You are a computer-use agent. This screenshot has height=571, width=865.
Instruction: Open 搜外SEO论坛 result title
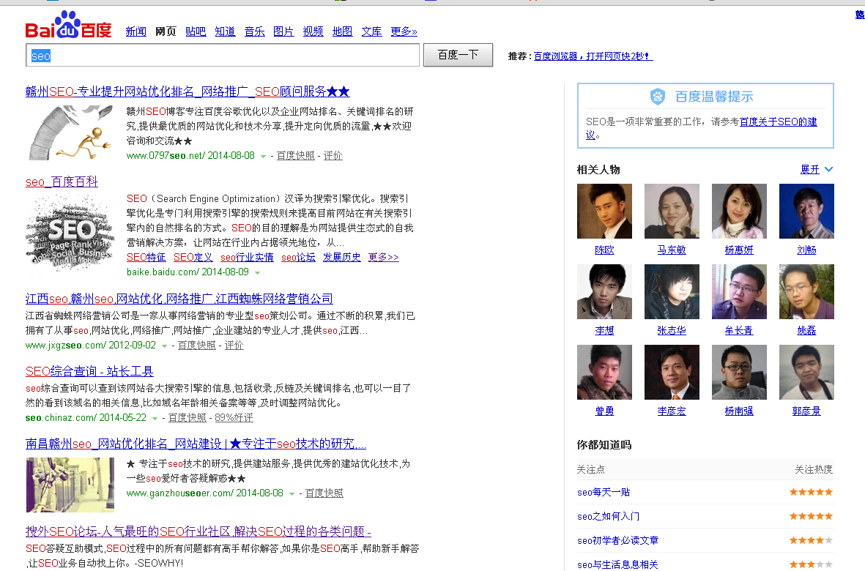(x=198, y=532)
